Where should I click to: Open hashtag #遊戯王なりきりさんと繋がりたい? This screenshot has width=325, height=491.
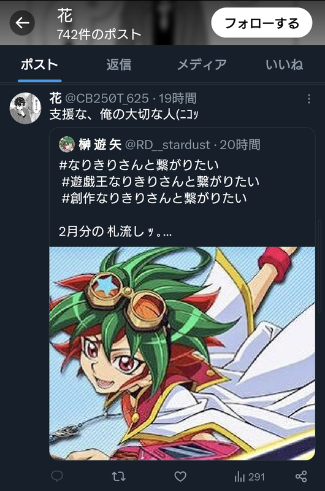tap(161, 181)
